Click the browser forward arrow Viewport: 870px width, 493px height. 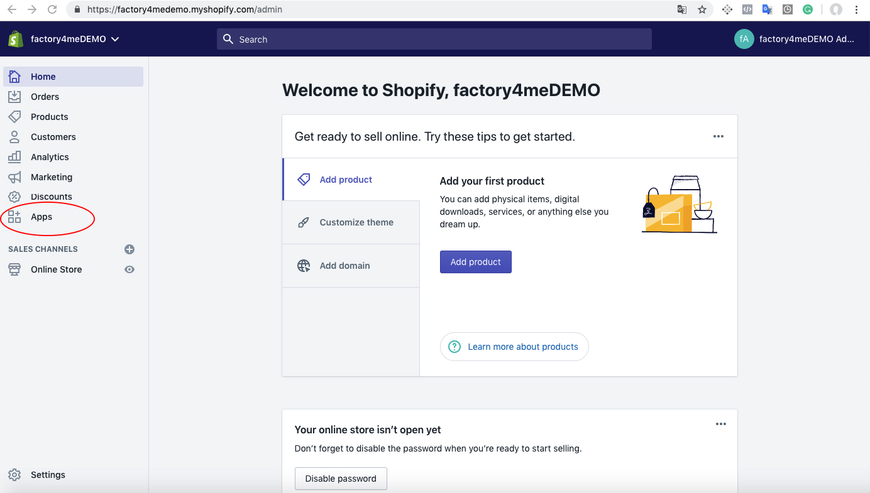tap(32, 9)
